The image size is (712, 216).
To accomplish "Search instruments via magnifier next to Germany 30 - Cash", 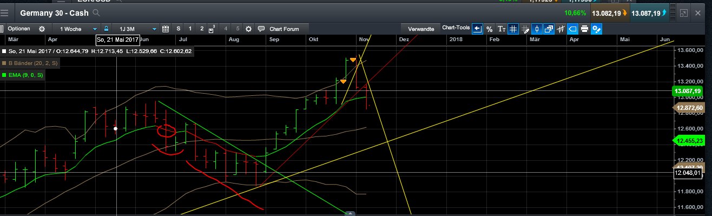I will click(96, 12).
